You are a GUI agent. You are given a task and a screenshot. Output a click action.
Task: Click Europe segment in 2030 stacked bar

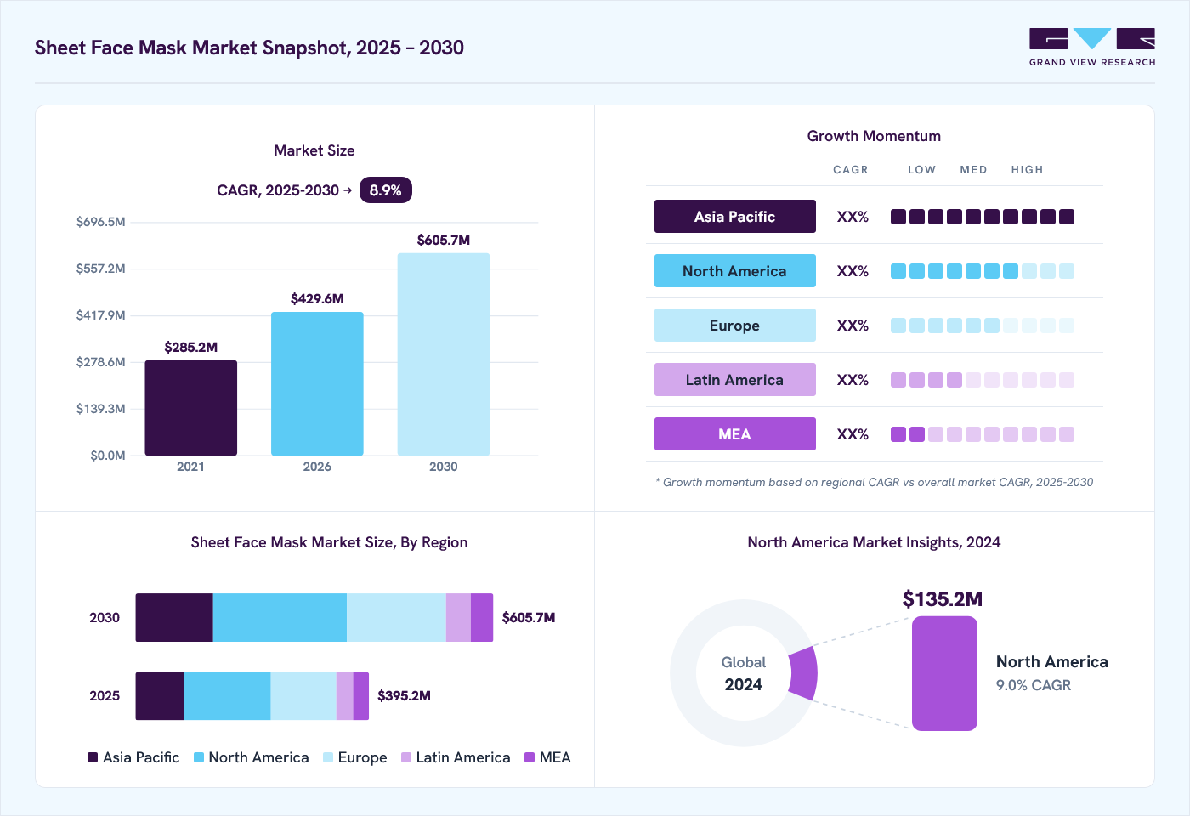[396, 617]
